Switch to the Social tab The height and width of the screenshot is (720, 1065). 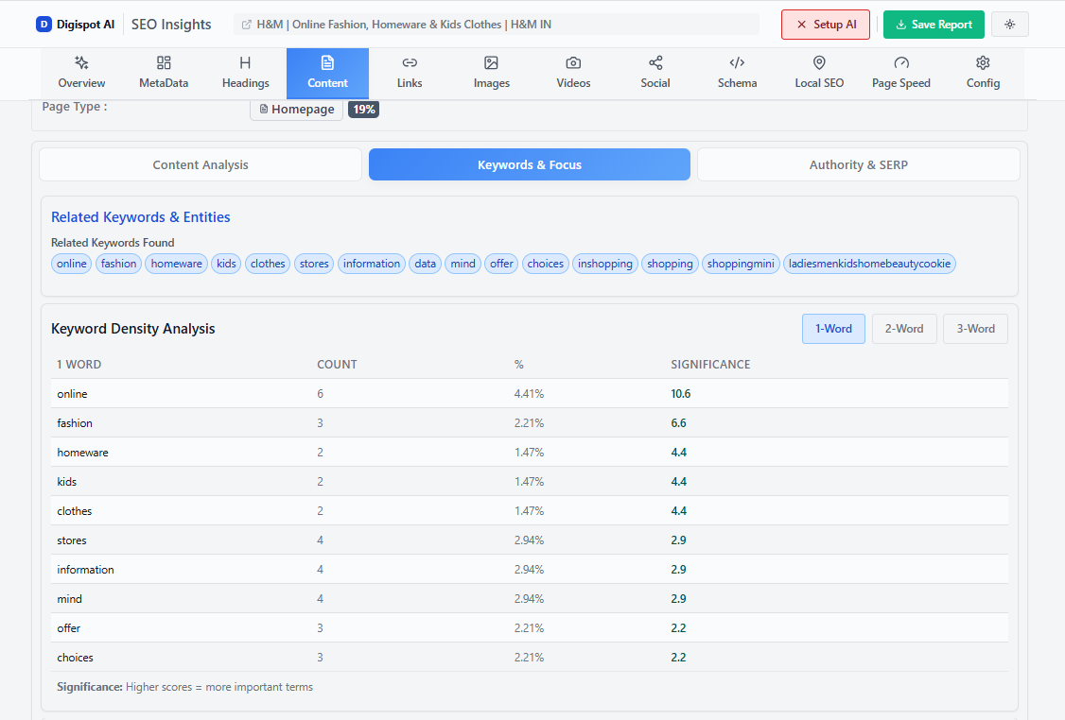pos(655,74)
